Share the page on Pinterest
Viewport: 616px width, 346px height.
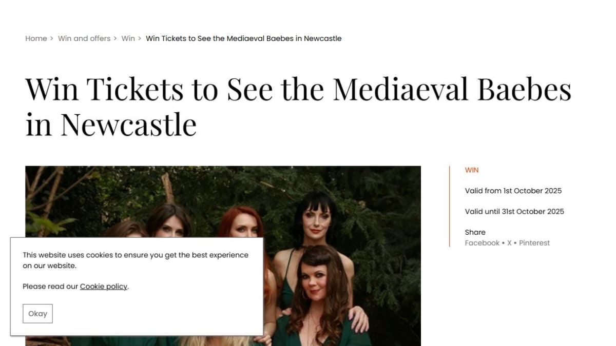pyautogui.click(x=534, y=243)
